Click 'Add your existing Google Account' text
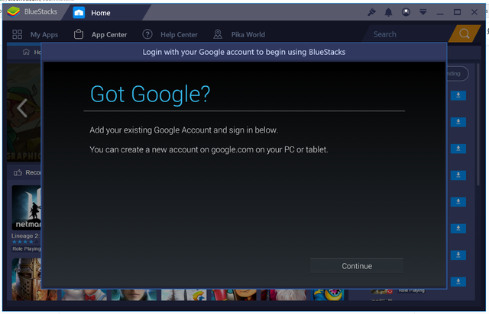 tap(183, 130)
